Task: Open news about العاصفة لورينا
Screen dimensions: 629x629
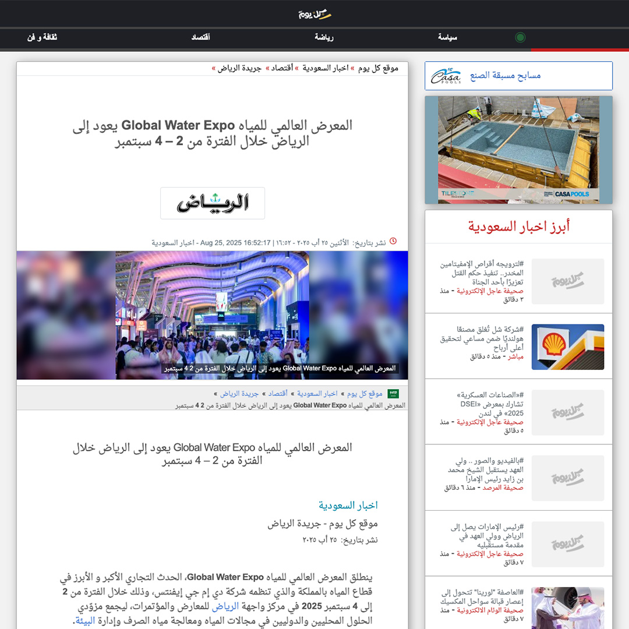Action: pos(482,596)
